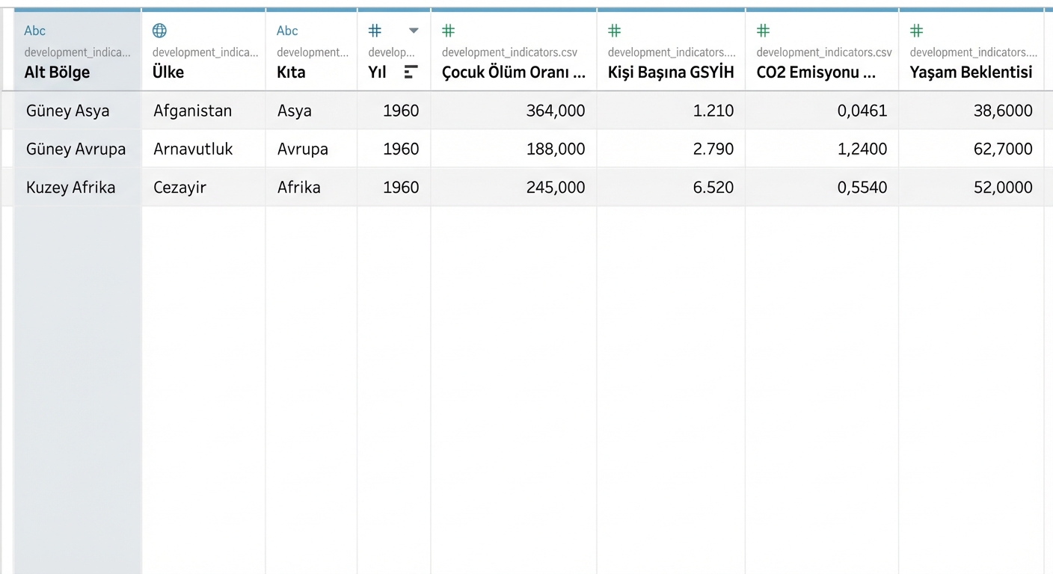Change the Abc data type icon of Kıta
The width and height of the screenshot is (1053, 574).
[x=287, y=31]
